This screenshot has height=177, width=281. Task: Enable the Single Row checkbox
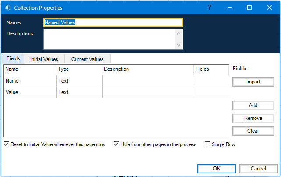(208, 144)
